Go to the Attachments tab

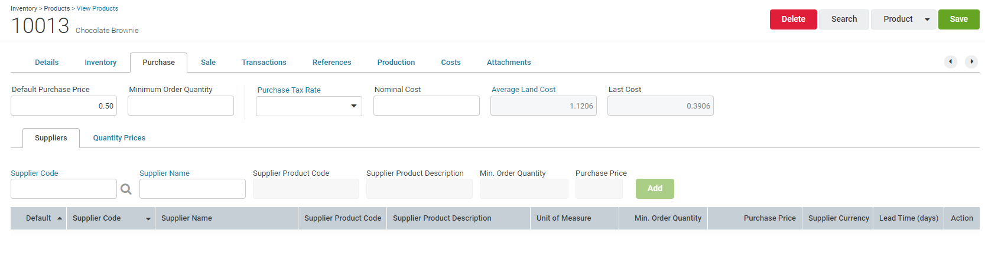click(509, 63)
